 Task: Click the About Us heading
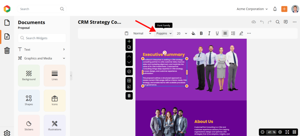coord(204,121)
